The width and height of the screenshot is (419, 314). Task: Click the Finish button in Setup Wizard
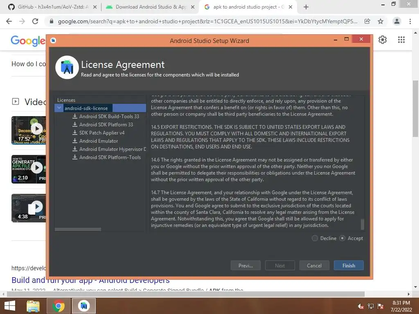[349, 265]
